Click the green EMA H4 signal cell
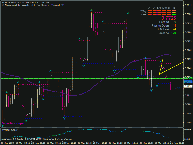The image size is (193, 145). click(174, 15)
